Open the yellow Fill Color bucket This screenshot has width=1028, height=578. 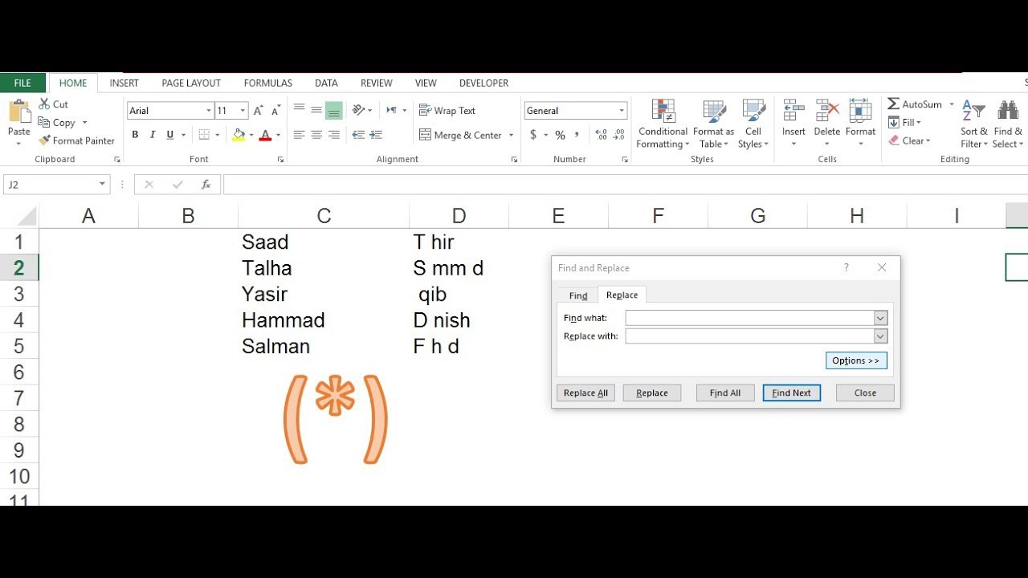(x=238, y=135)
